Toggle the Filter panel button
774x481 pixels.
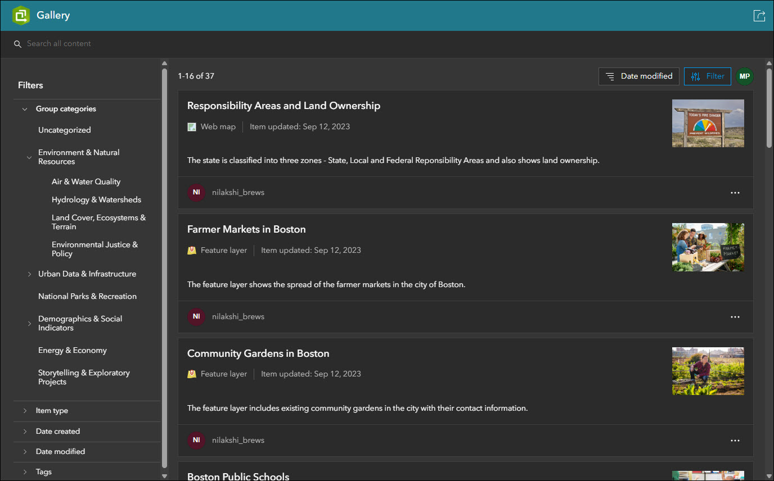pyautogui.click(x=707, y=76)
